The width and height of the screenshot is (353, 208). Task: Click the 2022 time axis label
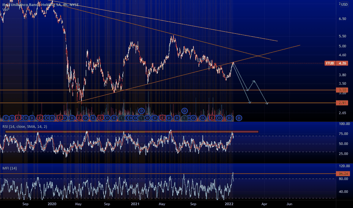pyautogui.click(x=229, y=204)
